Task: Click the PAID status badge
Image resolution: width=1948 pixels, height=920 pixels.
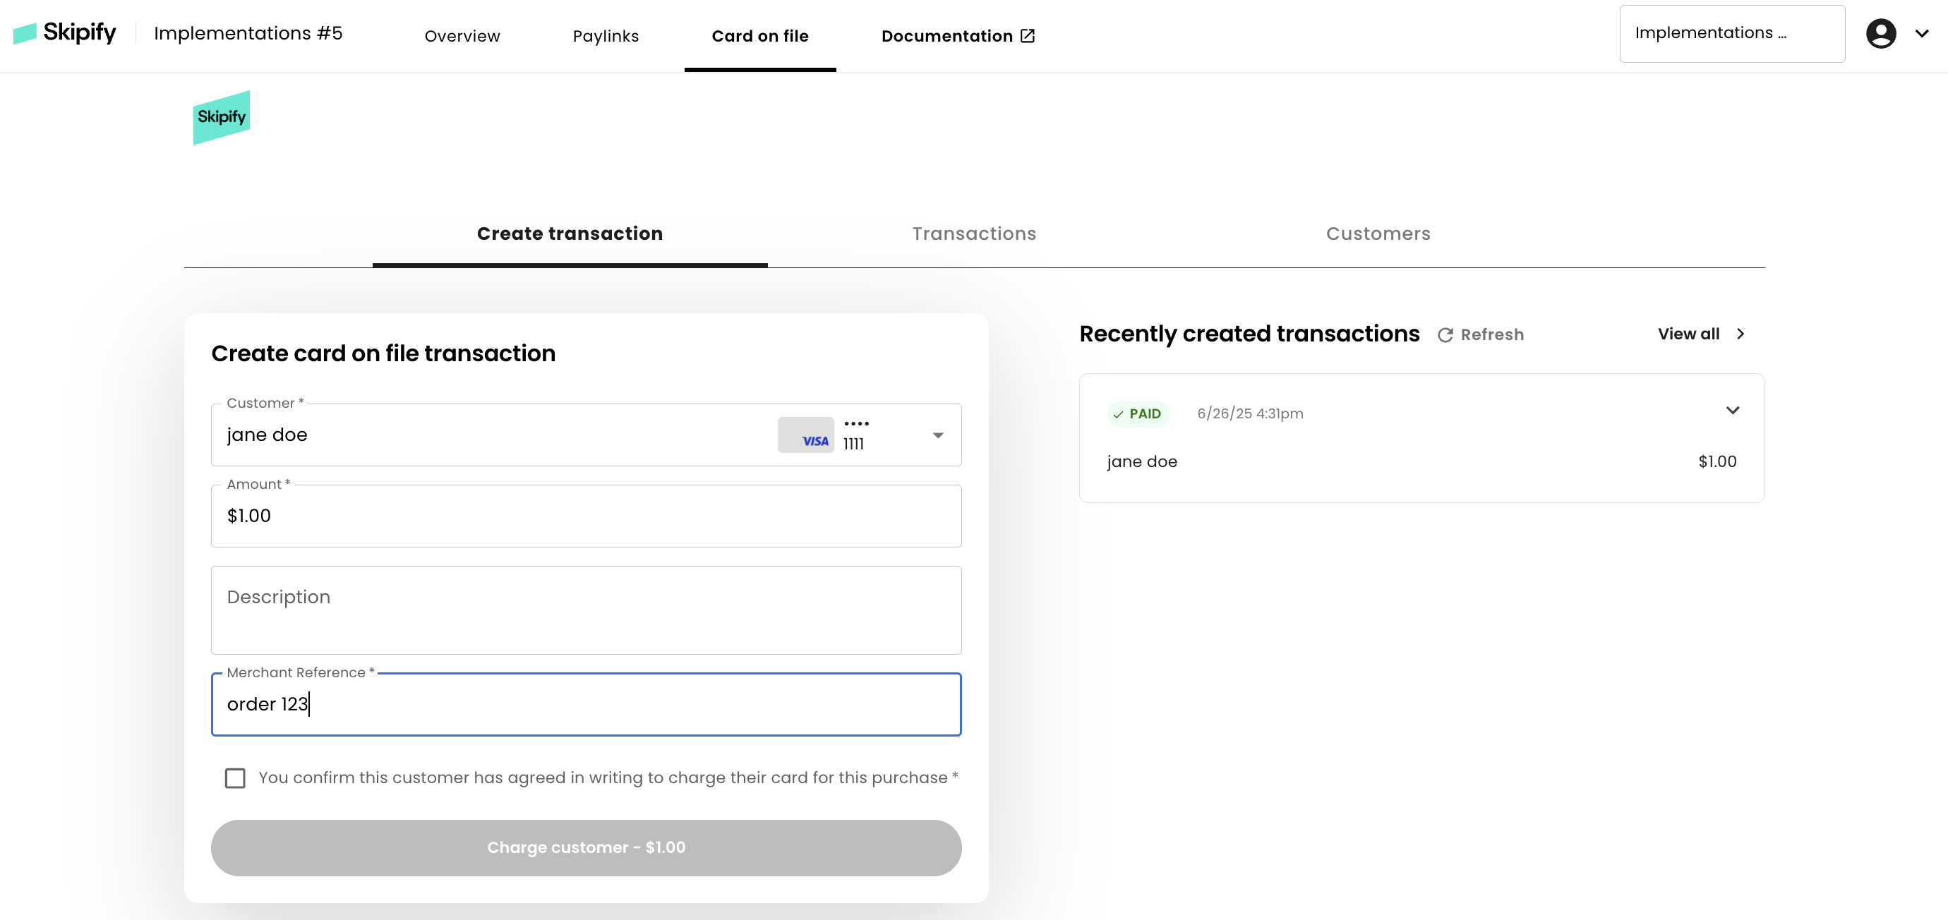Action: (1138, 413)
